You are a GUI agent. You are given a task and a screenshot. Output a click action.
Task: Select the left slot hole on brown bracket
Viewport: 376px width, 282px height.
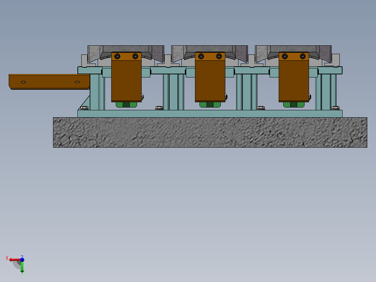click(23, 82)
